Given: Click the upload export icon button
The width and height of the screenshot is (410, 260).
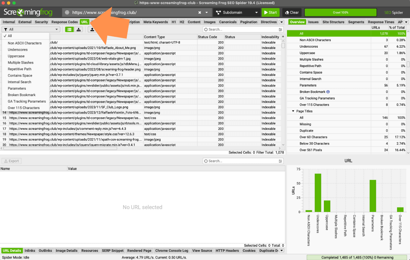Looking at the screenshot, I should coord(92,30).
